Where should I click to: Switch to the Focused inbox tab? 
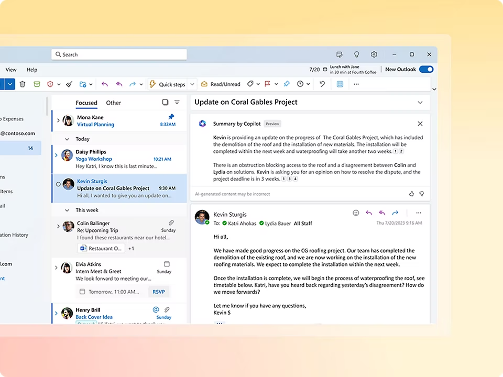pyautogui.click(x=86, y=103)
